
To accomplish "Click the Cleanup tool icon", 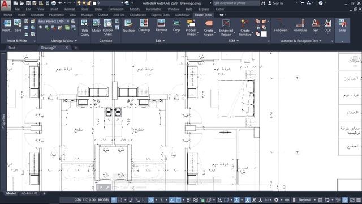I will pyautogui.click(x=144, y=23).
